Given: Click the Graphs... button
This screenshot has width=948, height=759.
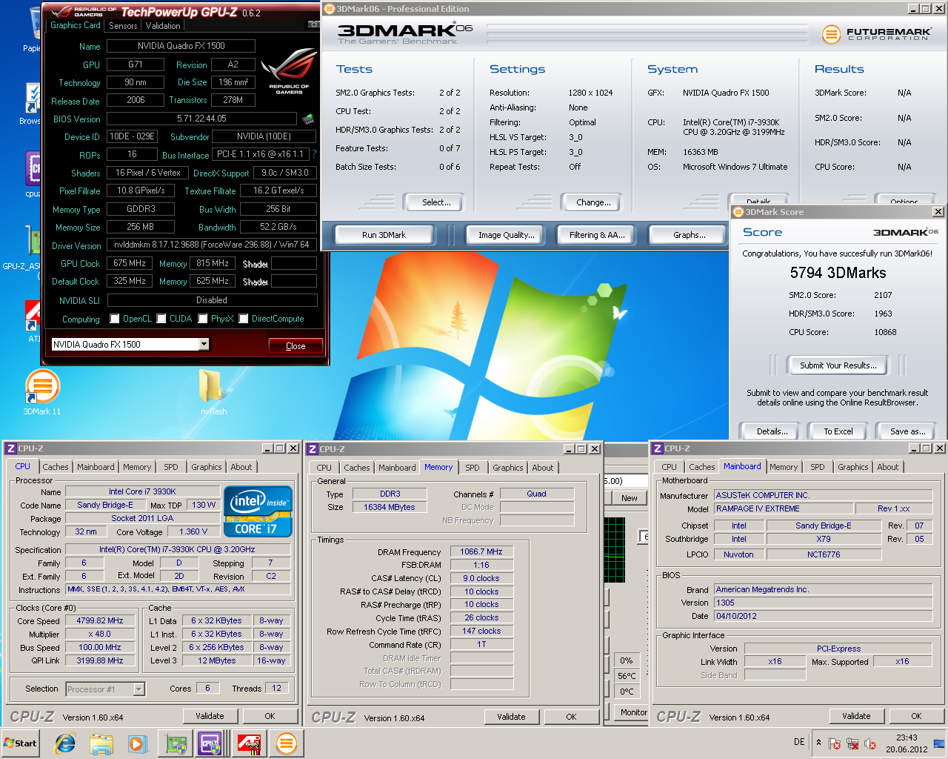Looking at the screenshot, I should (689, 235).
